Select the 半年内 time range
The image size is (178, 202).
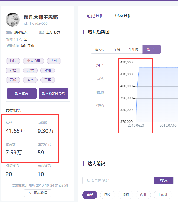[x=133, y=49]
